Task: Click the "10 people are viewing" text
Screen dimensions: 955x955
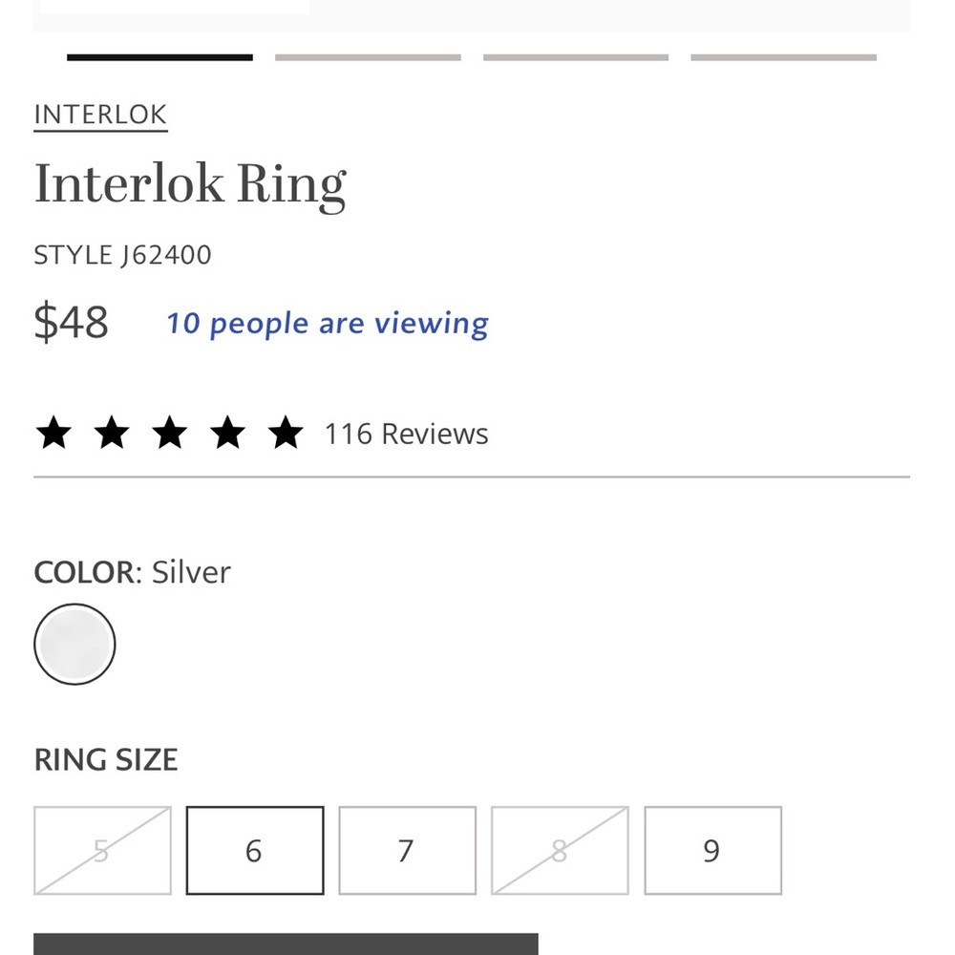Action: pyautogui.click(x=327, y=323)
